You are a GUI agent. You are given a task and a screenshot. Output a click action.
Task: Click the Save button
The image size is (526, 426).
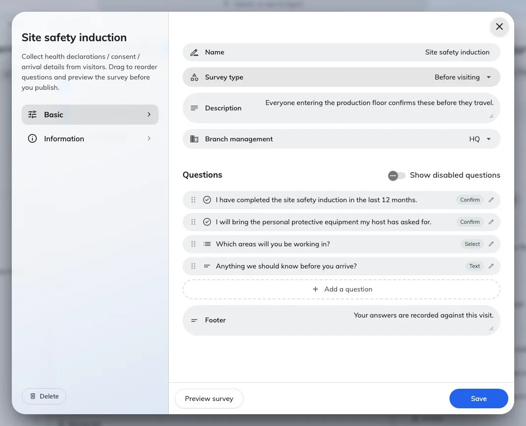(x=479, y=399)
